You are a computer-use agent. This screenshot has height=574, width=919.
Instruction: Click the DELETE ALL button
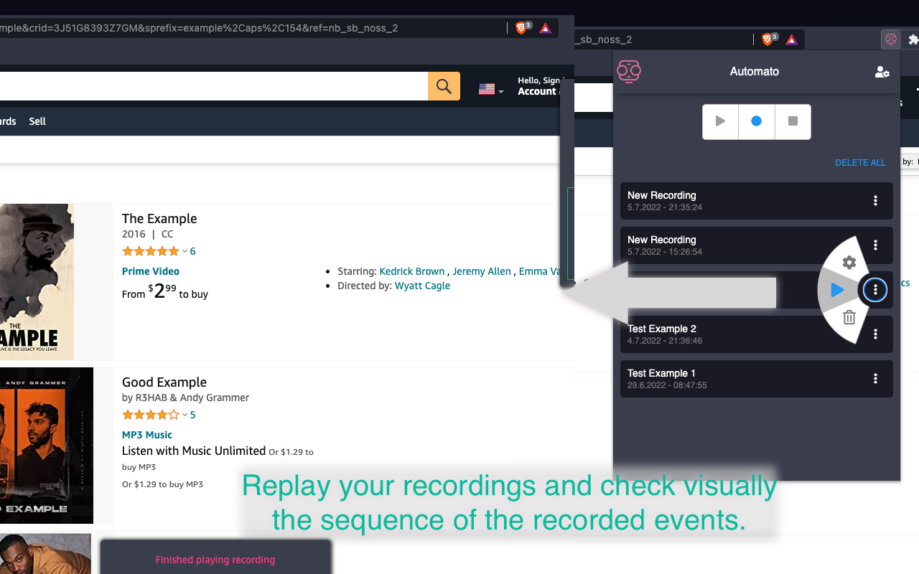coord(860,163)
